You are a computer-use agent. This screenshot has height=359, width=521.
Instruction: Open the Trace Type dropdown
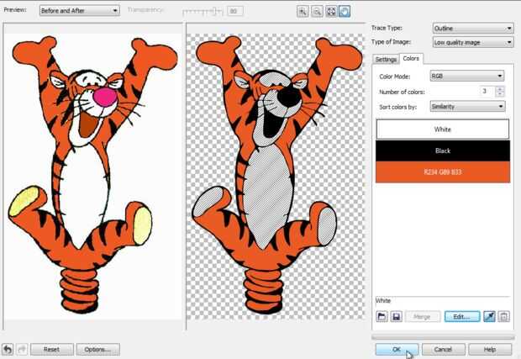click(x=473, y=29)
